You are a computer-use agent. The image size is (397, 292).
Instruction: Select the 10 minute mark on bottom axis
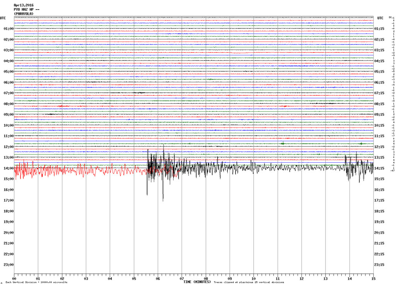[254, 278]
